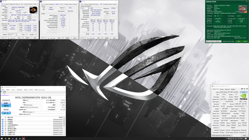Click the SMART list scroll down arrow
The image size is (249, 140).
click(x=64, y=134)
